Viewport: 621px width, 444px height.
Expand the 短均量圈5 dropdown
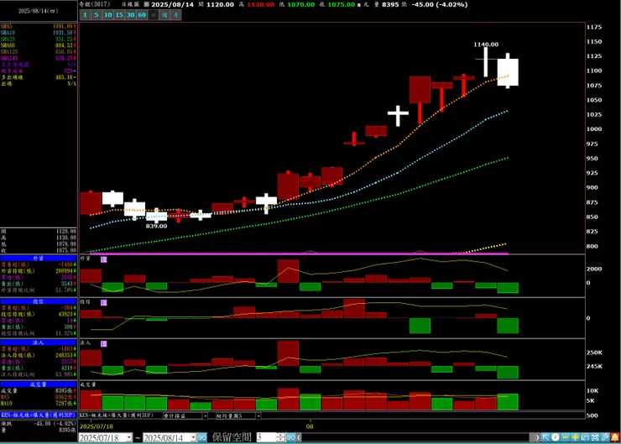(x=258, y=415)
